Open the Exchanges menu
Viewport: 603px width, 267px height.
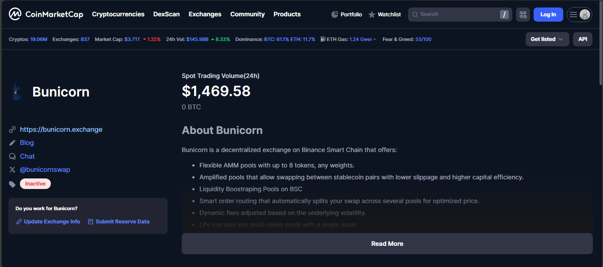[205, 14]
